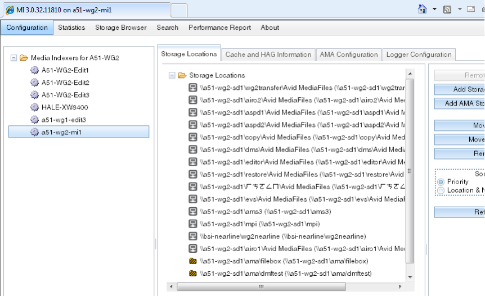Viewport: 485px width, 296px height.
Task: Click the gear icon next to HALE-XW8400
Action: coord(34,107)
